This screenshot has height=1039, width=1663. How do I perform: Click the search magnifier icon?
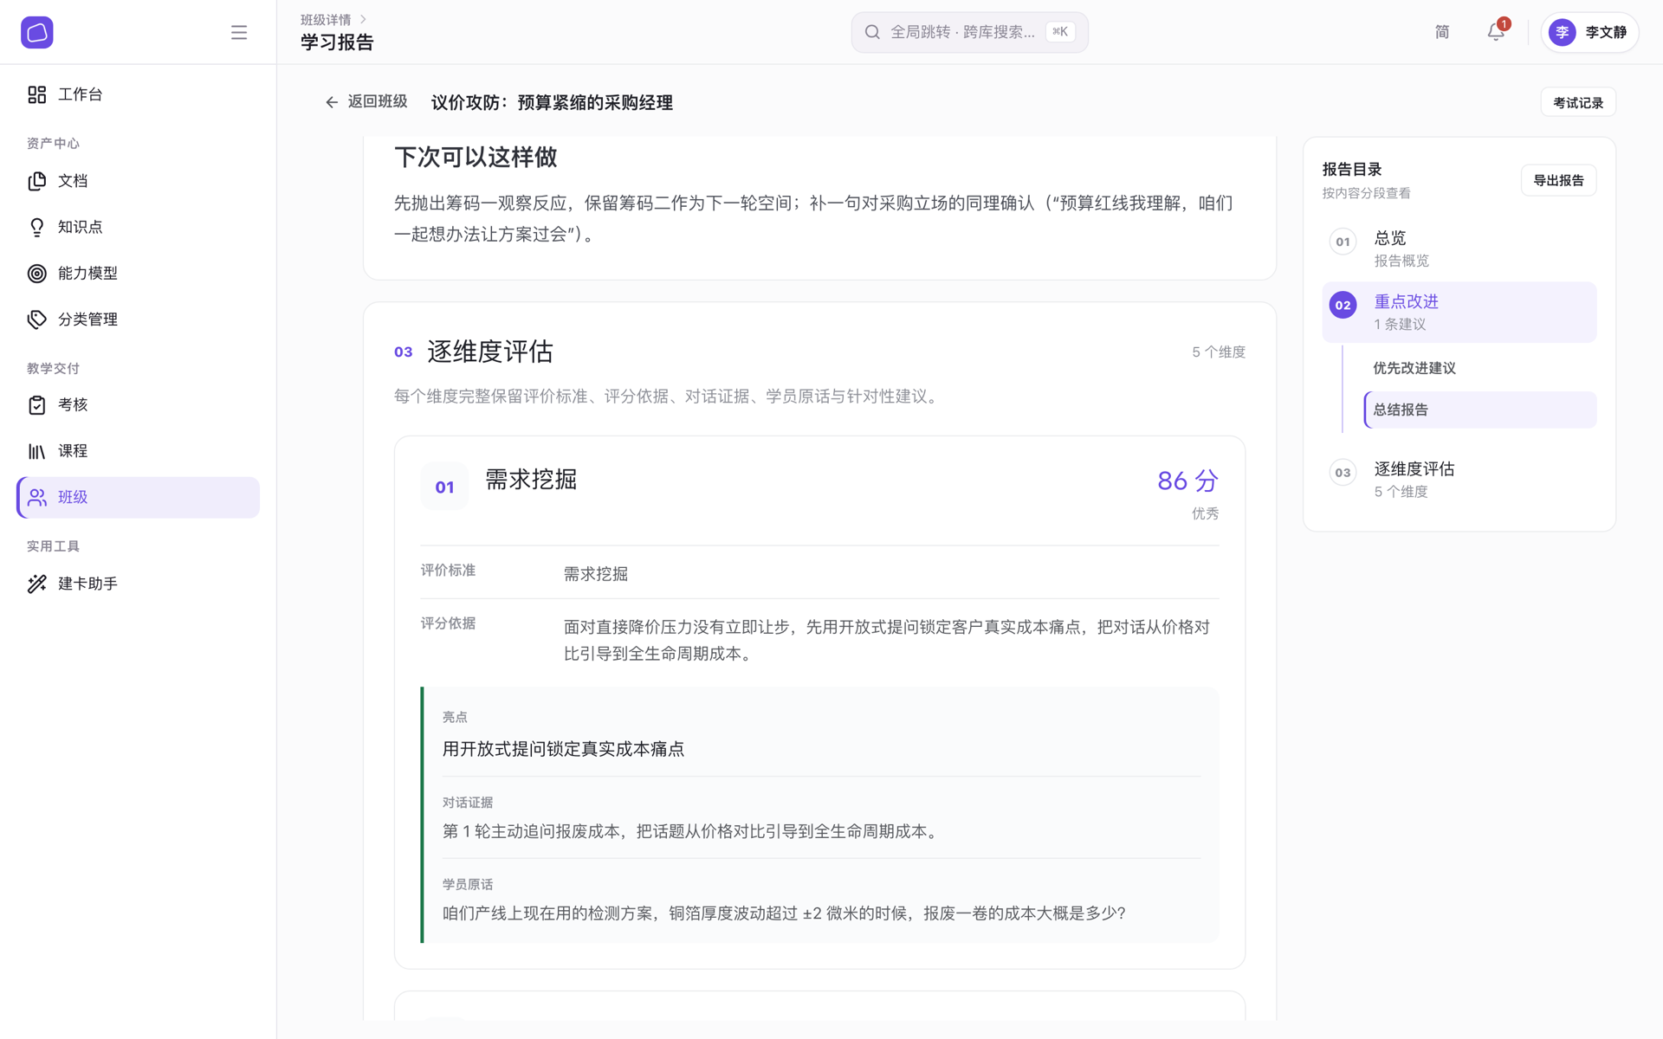[x=872, y=32]
